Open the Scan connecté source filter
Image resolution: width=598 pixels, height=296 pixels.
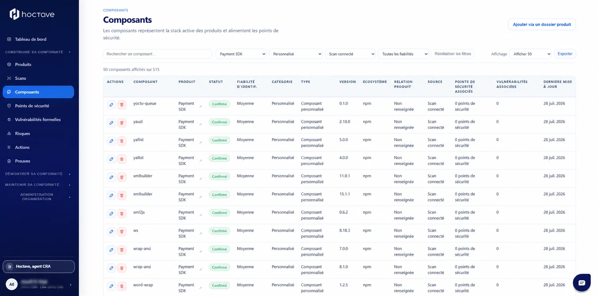pyautogui.click(x=350, y=54)
